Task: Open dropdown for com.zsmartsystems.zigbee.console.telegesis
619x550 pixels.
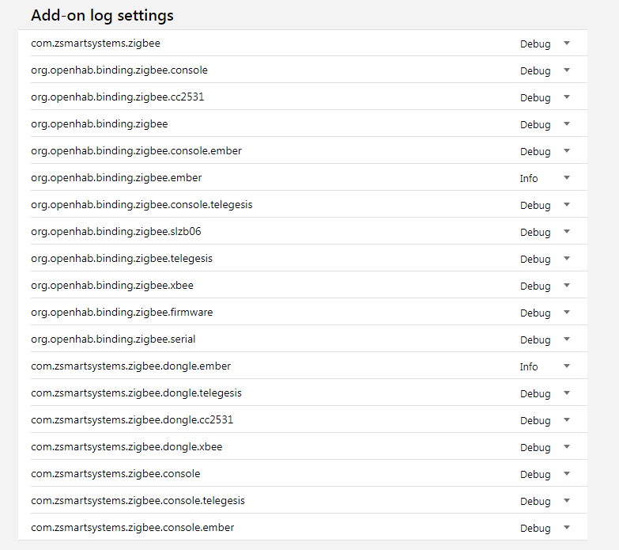Action: coord(545,501)
